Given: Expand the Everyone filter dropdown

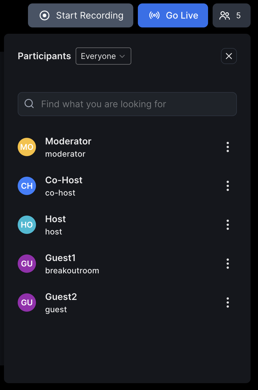Looking at the screenshot, I should [x=103, y=56].
